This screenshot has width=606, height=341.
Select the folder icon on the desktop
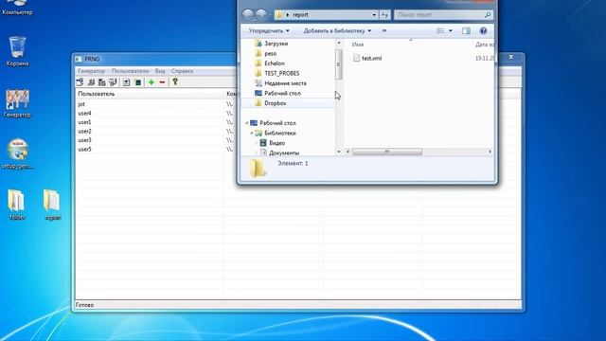(x=17, y=205)
